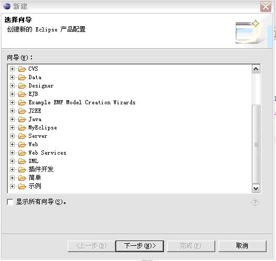Viewport: 276px width, 261px height.
Task: Enable the 显示所有向导 checkbox
Action: (10, 202)
